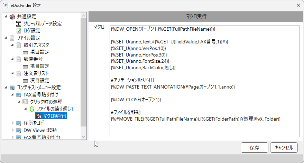Click the SET_U anno,Text macro line
This screenshot has height=163, width=304.
pos(169,42)
